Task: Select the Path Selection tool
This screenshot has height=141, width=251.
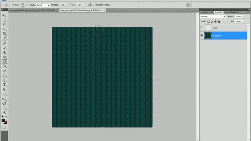Action: coord(4,89)
